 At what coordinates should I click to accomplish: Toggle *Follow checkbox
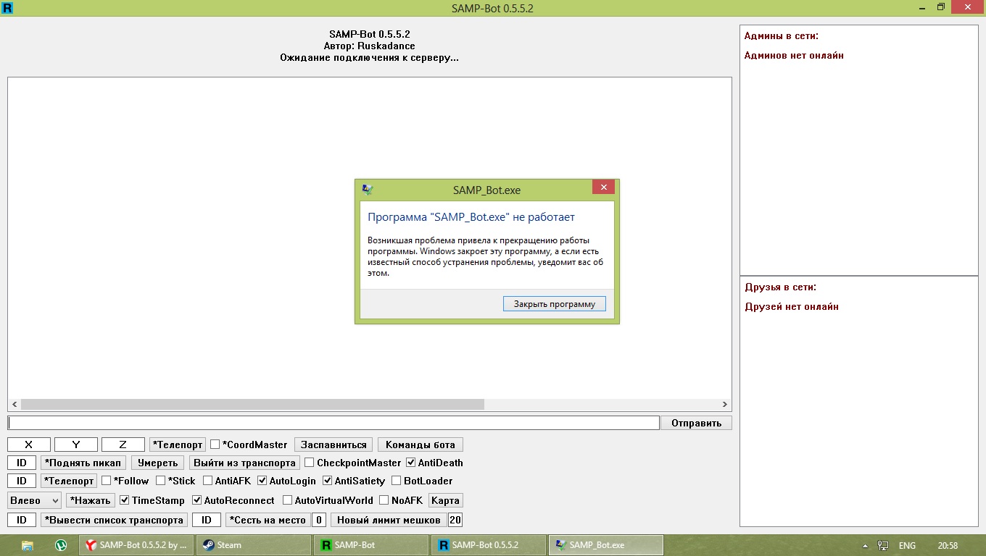point(107,481)
